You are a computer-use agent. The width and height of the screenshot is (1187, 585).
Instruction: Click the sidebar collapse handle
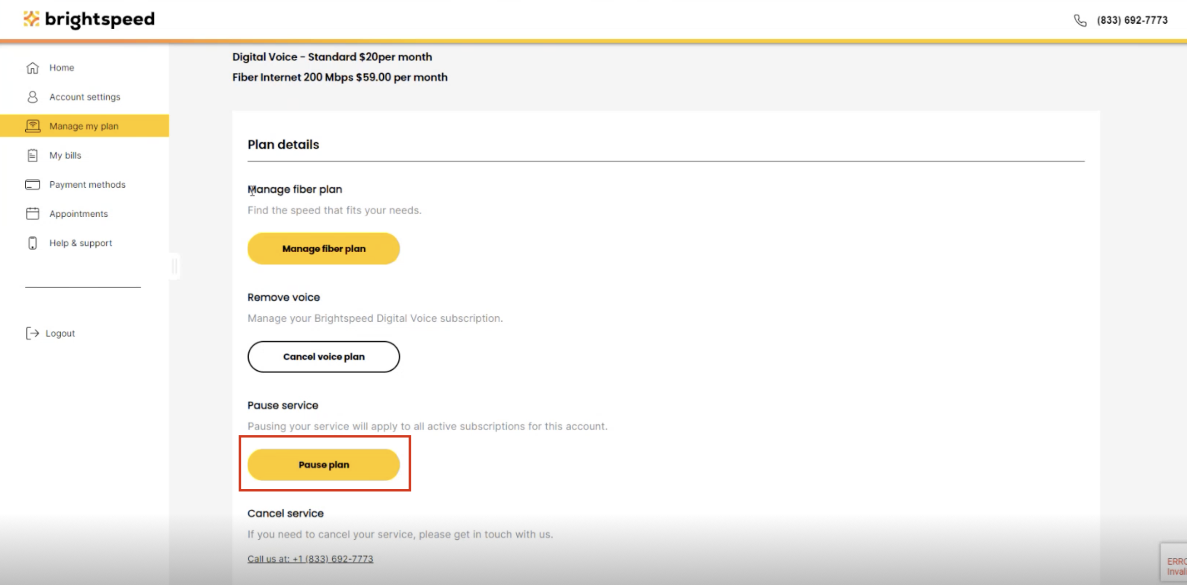(174, 266)
